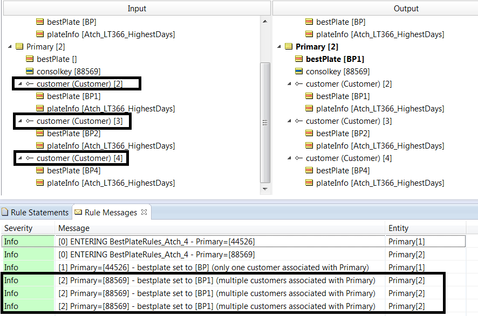Collapse customer (Customer) [4] in Output
The image size is (478, 316).
[x=289, y=158]
